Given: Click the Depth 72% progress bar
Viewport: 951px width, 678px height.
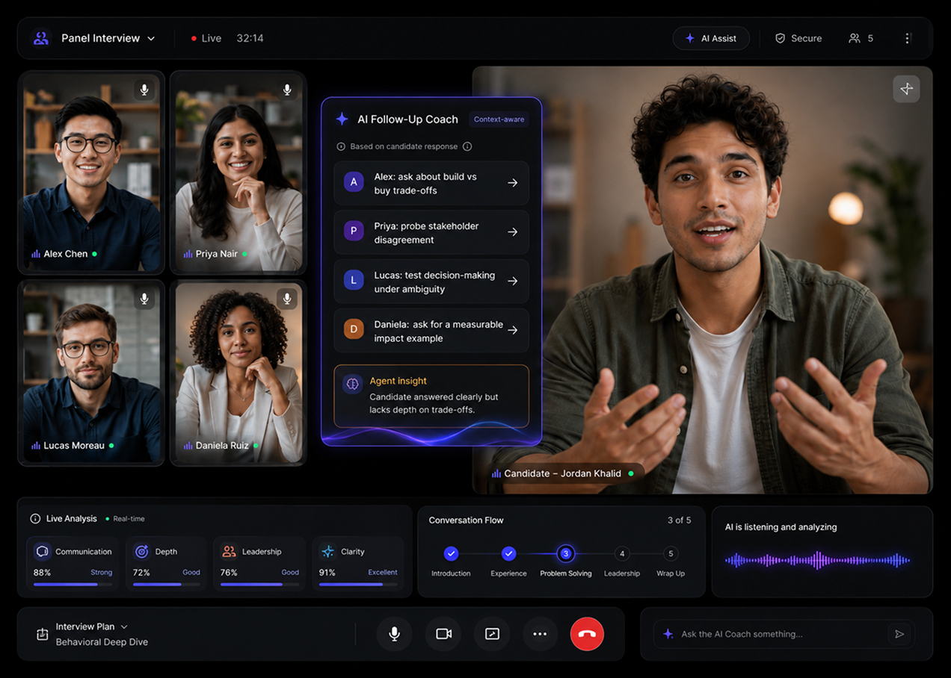Looking at the screenshot, I should click(167, 585).
